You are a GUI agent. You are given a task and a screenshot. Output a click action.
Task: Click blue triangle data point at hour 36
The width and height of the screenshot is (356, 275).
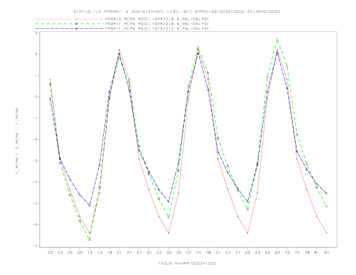tap(169, 201)
